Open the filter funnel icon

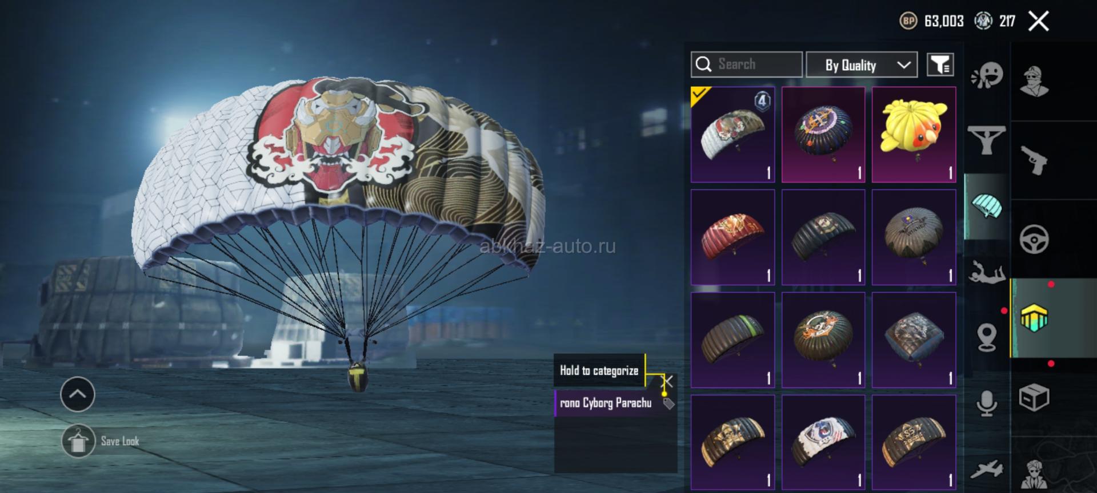click(x=940, y=64)
